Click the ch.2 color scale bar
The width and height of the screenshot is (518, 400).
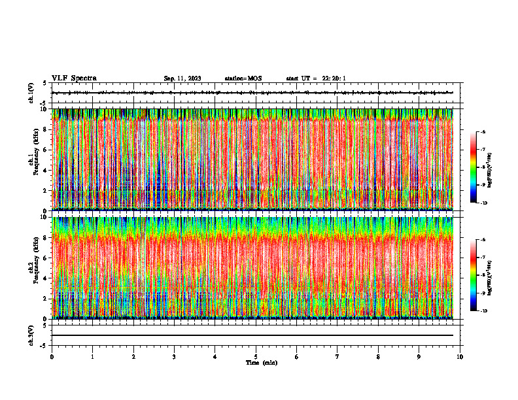pyautogui.click(x=473, y=275)
